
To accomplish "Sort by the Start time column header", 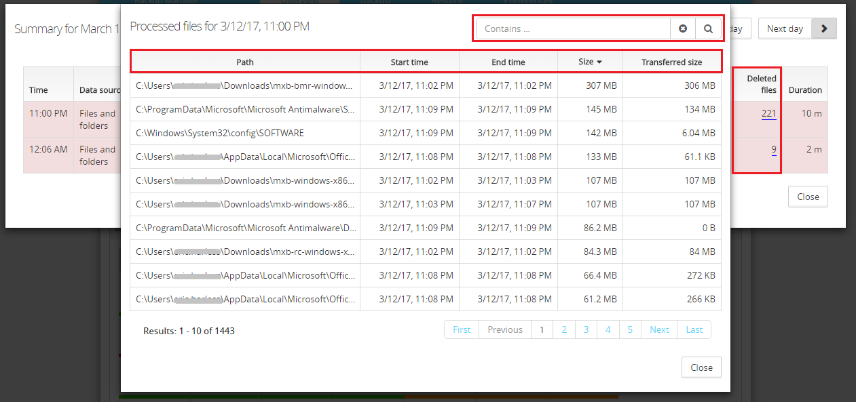I will [409, 62].
